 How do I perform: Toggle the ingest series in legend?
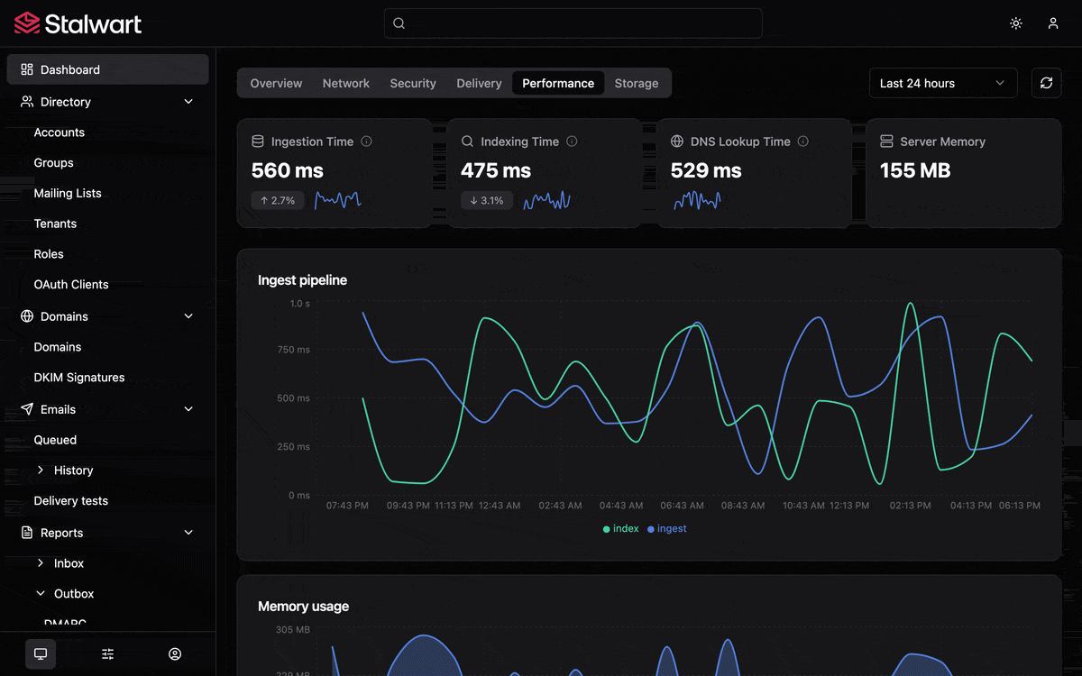(667, 529)
